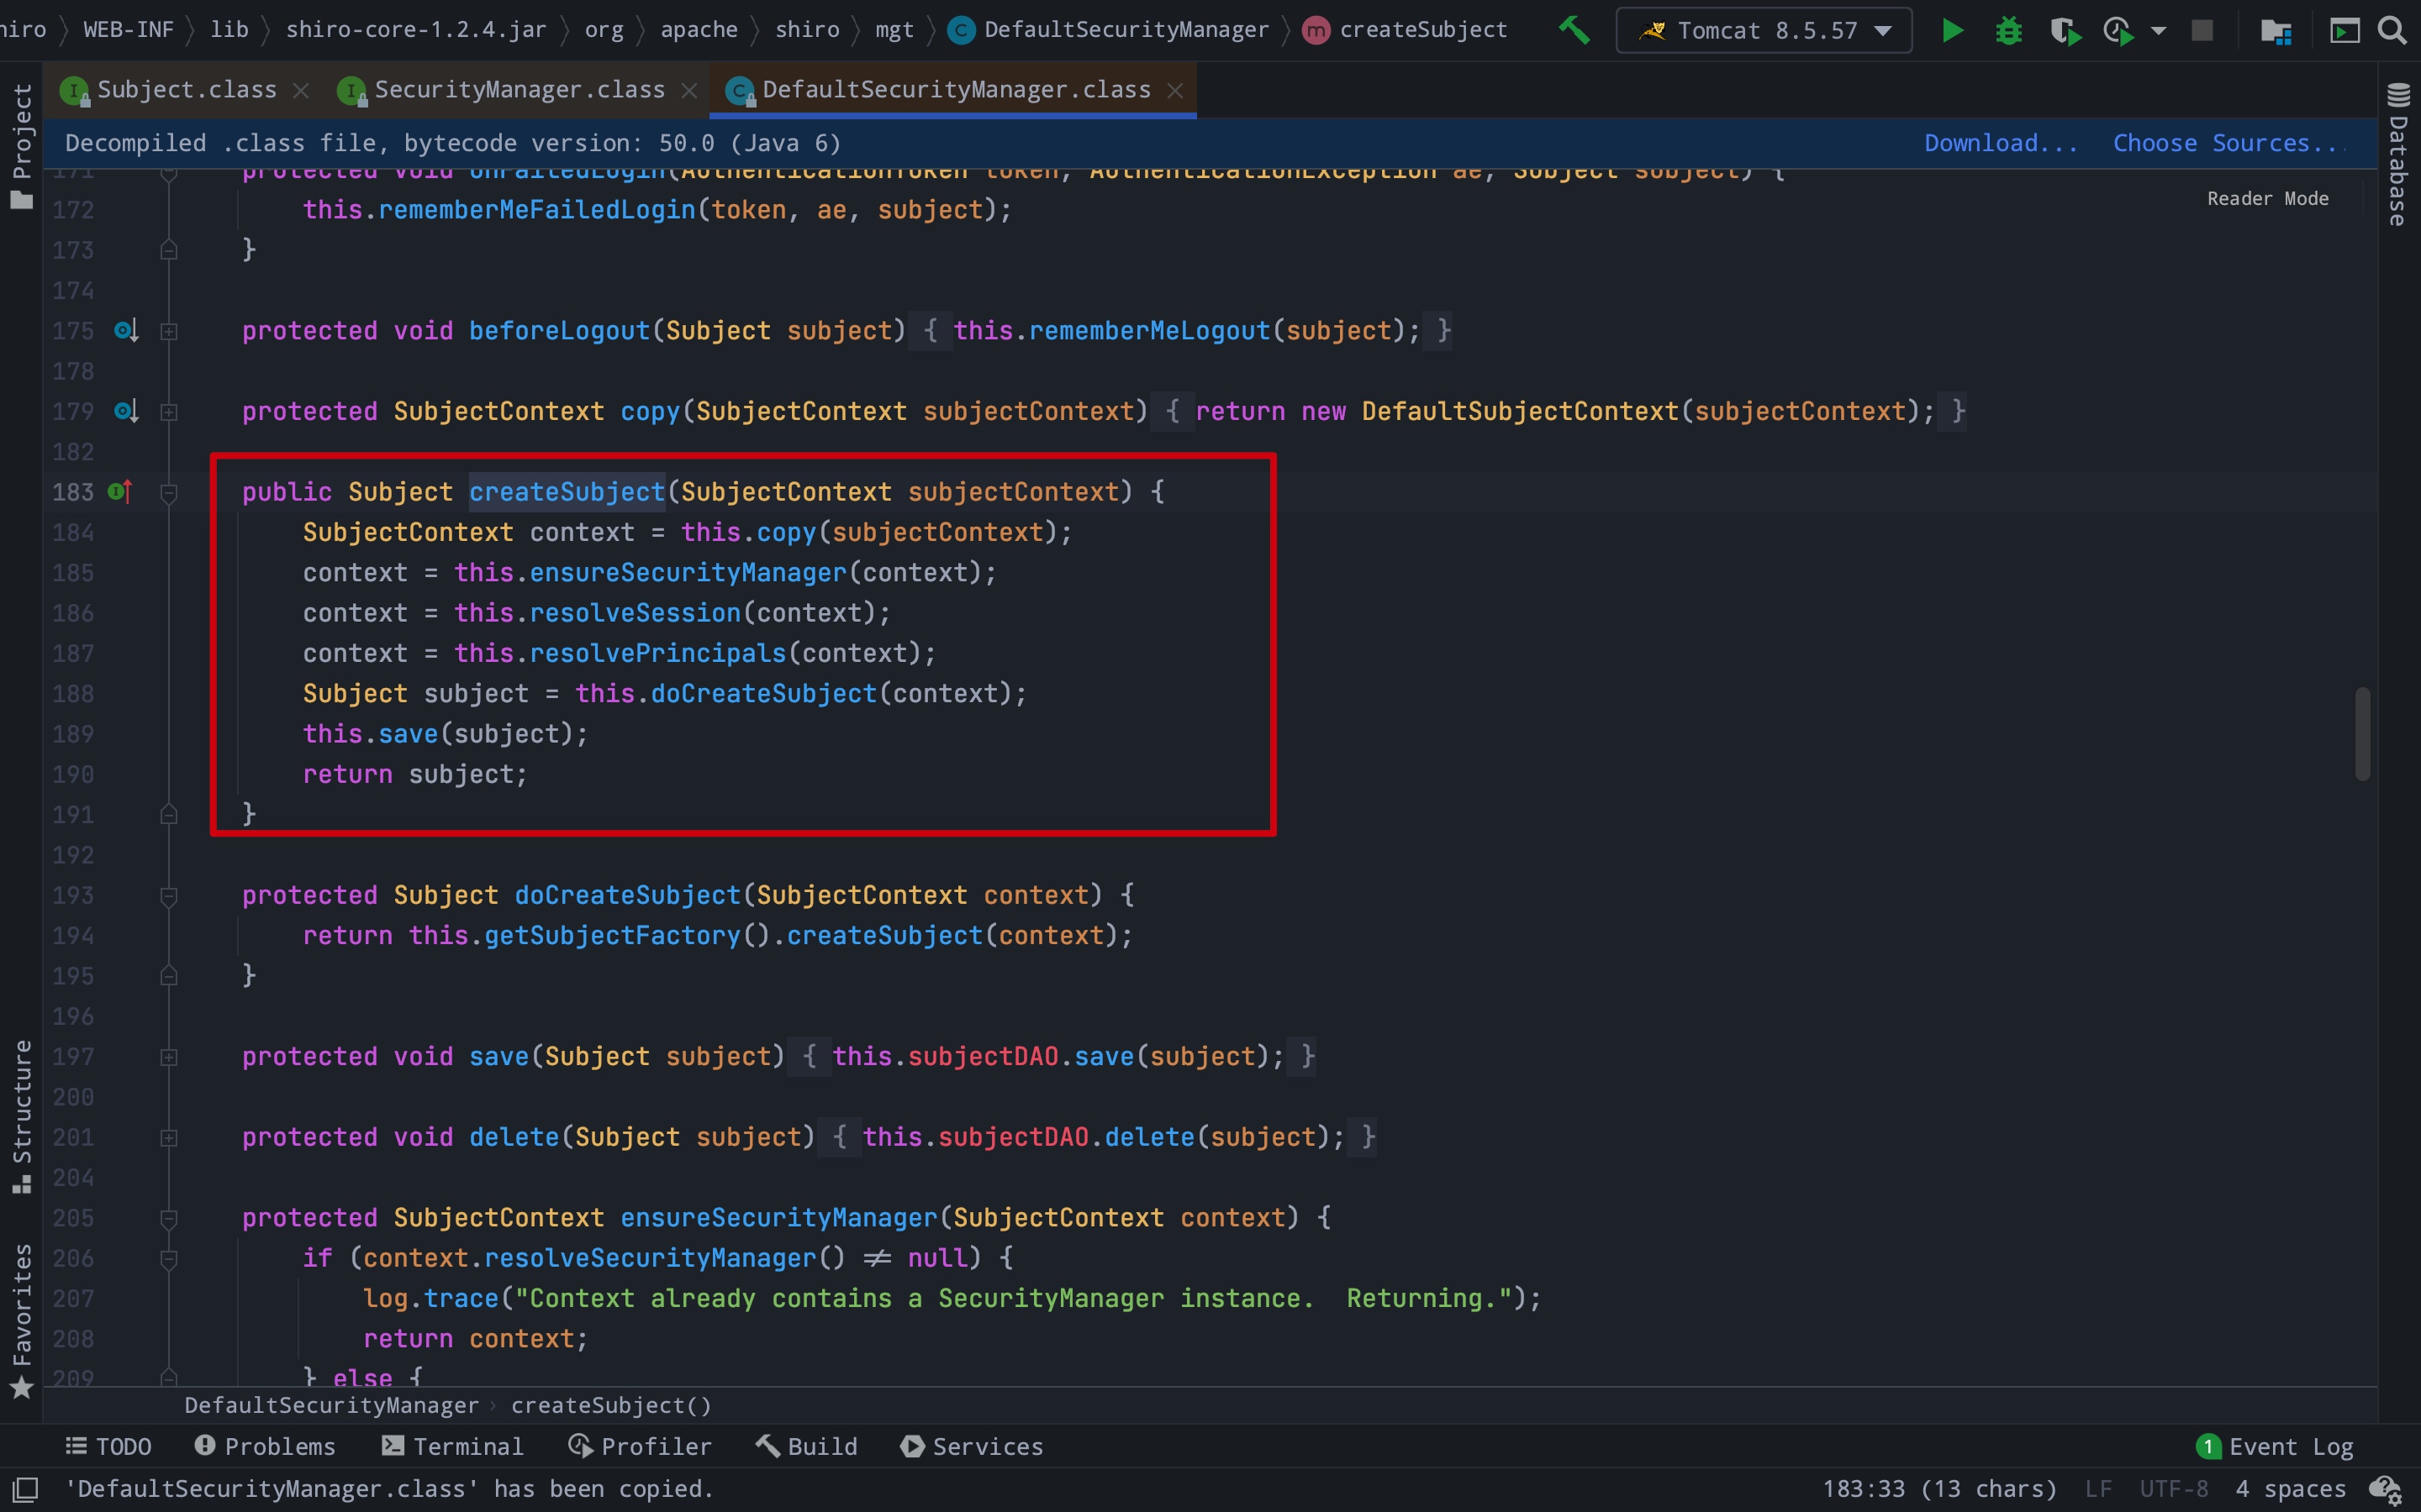Click the Stop square icon
The width and height of the screenshot is (2421, 1512).
coord(2202,30)
